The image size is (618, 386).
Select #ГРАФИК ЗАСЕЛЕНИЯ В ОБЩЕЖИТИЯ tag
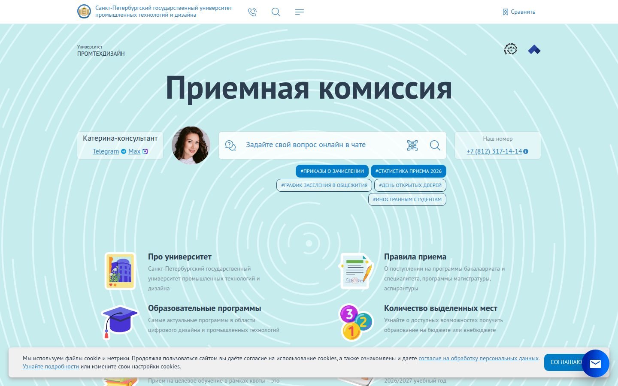tap(324, 185)
